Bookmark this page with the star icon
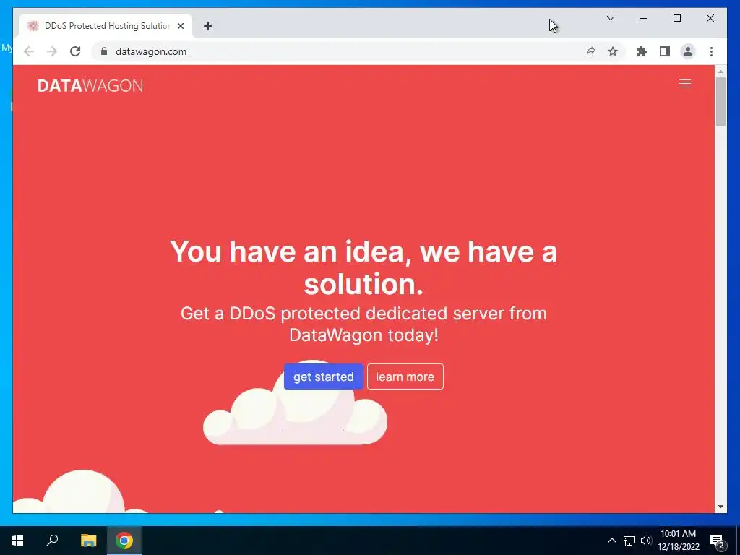The height and width of the screenshot is (555, 740). [x=613, y=51]
